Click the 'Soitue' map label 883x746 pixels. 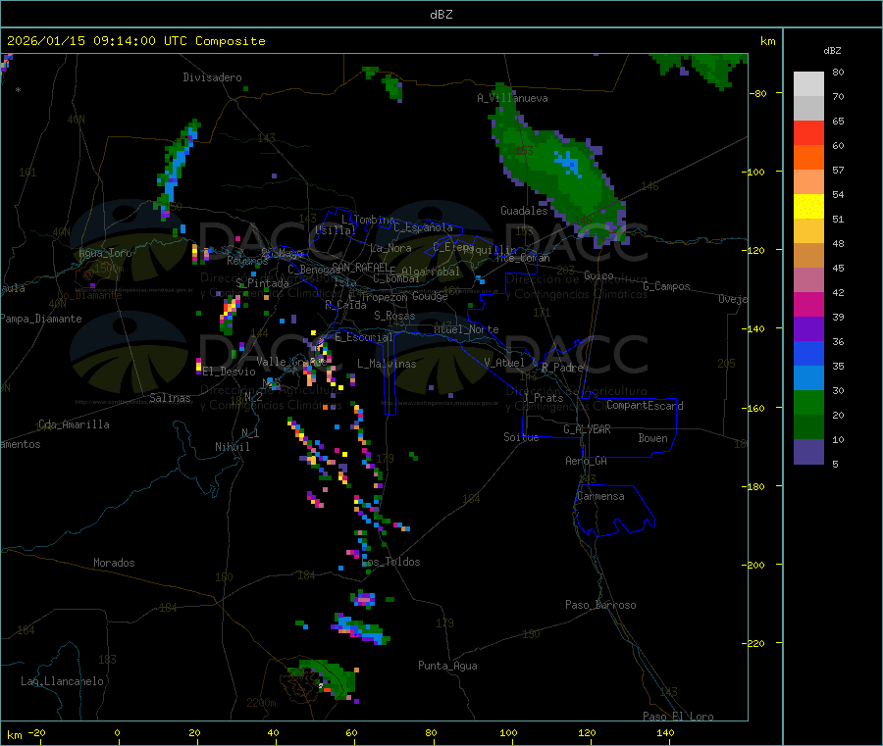pos(521,437)
